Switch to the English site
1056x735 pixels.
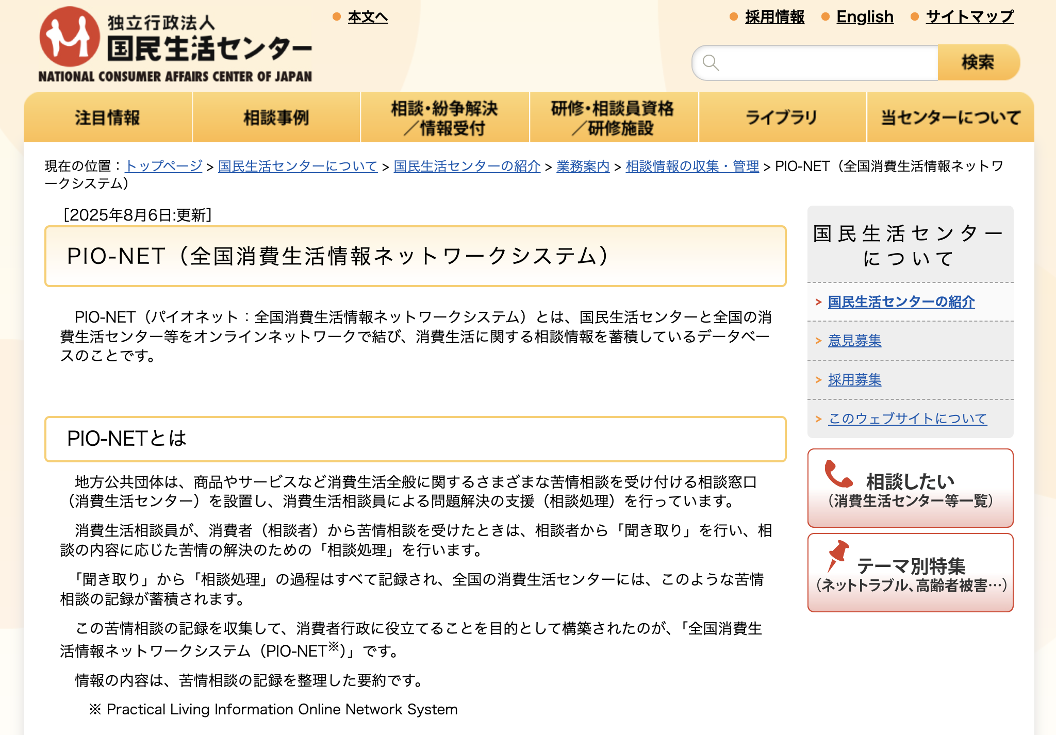[x=865, y=17]
